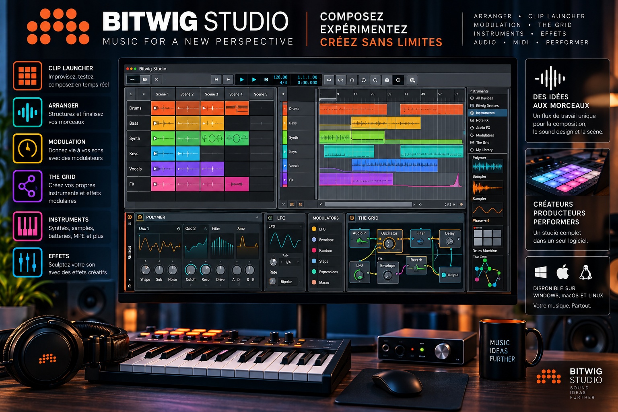618x412 pixels.
Task: Click the Instruments piano-keys icon in left sidebar
Action: point(27,226)
